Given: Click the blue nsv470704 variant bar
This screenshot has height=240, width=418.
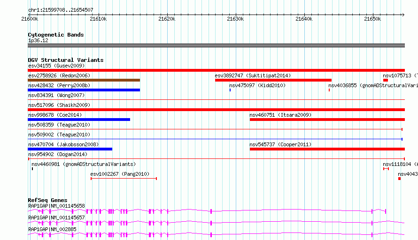Looking at the screenshot, I should click(70, 149).
